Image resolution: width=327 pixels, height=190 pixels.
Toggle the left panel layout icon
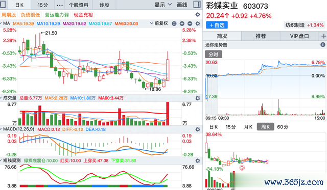3,5
